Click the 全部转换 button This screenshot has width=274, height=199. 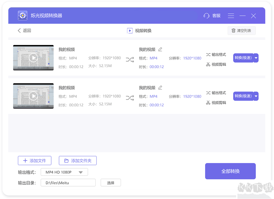point(230,171)
